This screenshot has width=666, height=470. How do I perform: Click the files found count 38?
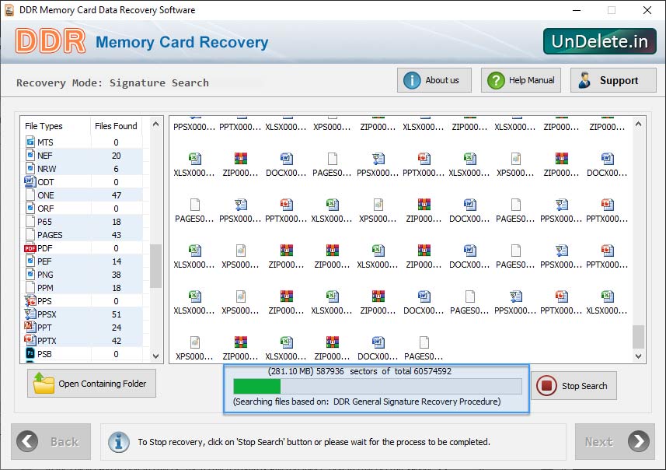tap(117, 275)
